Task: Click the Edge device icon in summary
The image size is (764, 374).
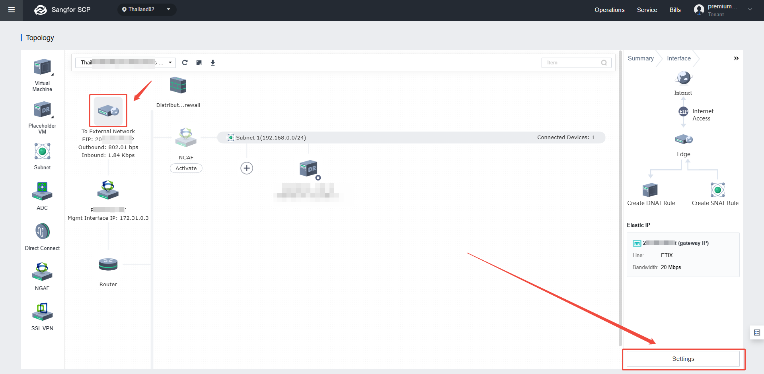Action: pyautogui.click(x=684, y=140)
